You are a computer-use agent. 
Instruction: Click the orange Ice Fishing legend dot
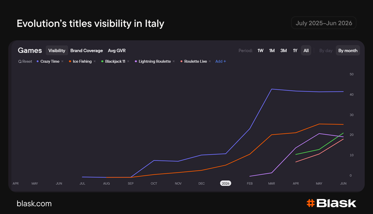(x=70, y=62)
